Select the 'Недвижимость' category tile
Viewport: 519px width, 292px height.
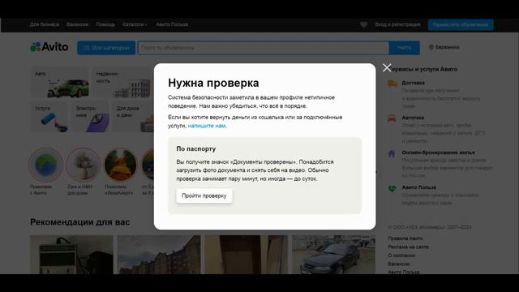click(122, 83)
